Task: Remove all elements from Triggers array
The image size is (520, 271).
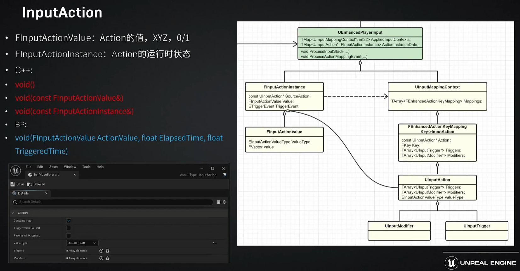Action: point(108,251)
